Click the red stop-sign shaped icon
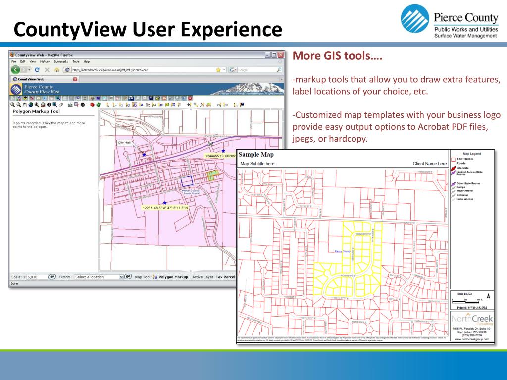Viewport: 507px width, 380px height. point(92,105)
